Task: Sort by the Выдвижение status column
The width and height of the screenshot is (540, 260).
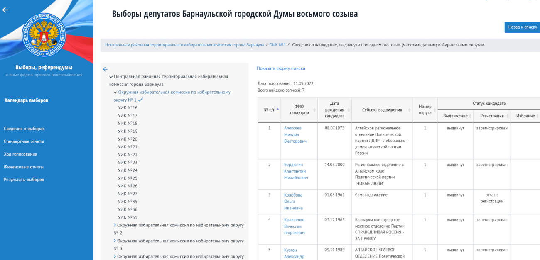Action: coord(471,116)
